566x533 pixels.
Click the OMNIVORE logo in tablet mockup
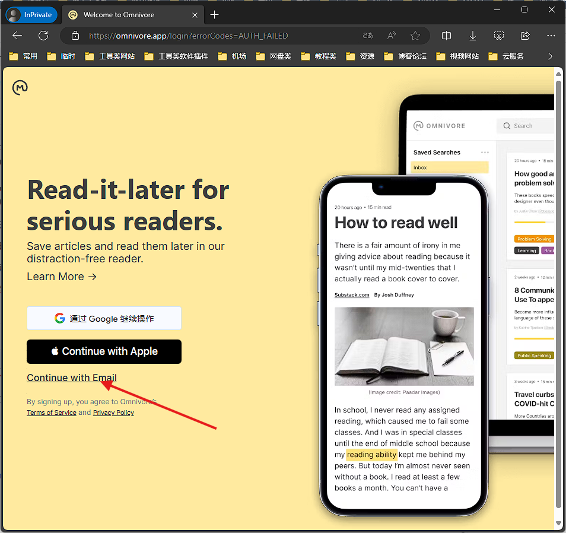click(439, 126)
